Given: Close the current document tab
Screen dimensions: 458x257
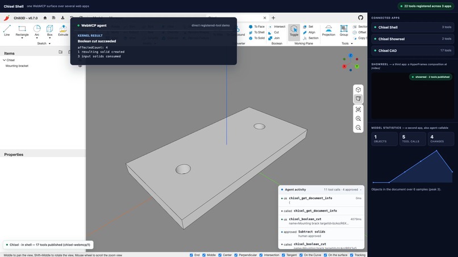Looking at the screenshot, I should pyautogui.click(x=265, y=18).
